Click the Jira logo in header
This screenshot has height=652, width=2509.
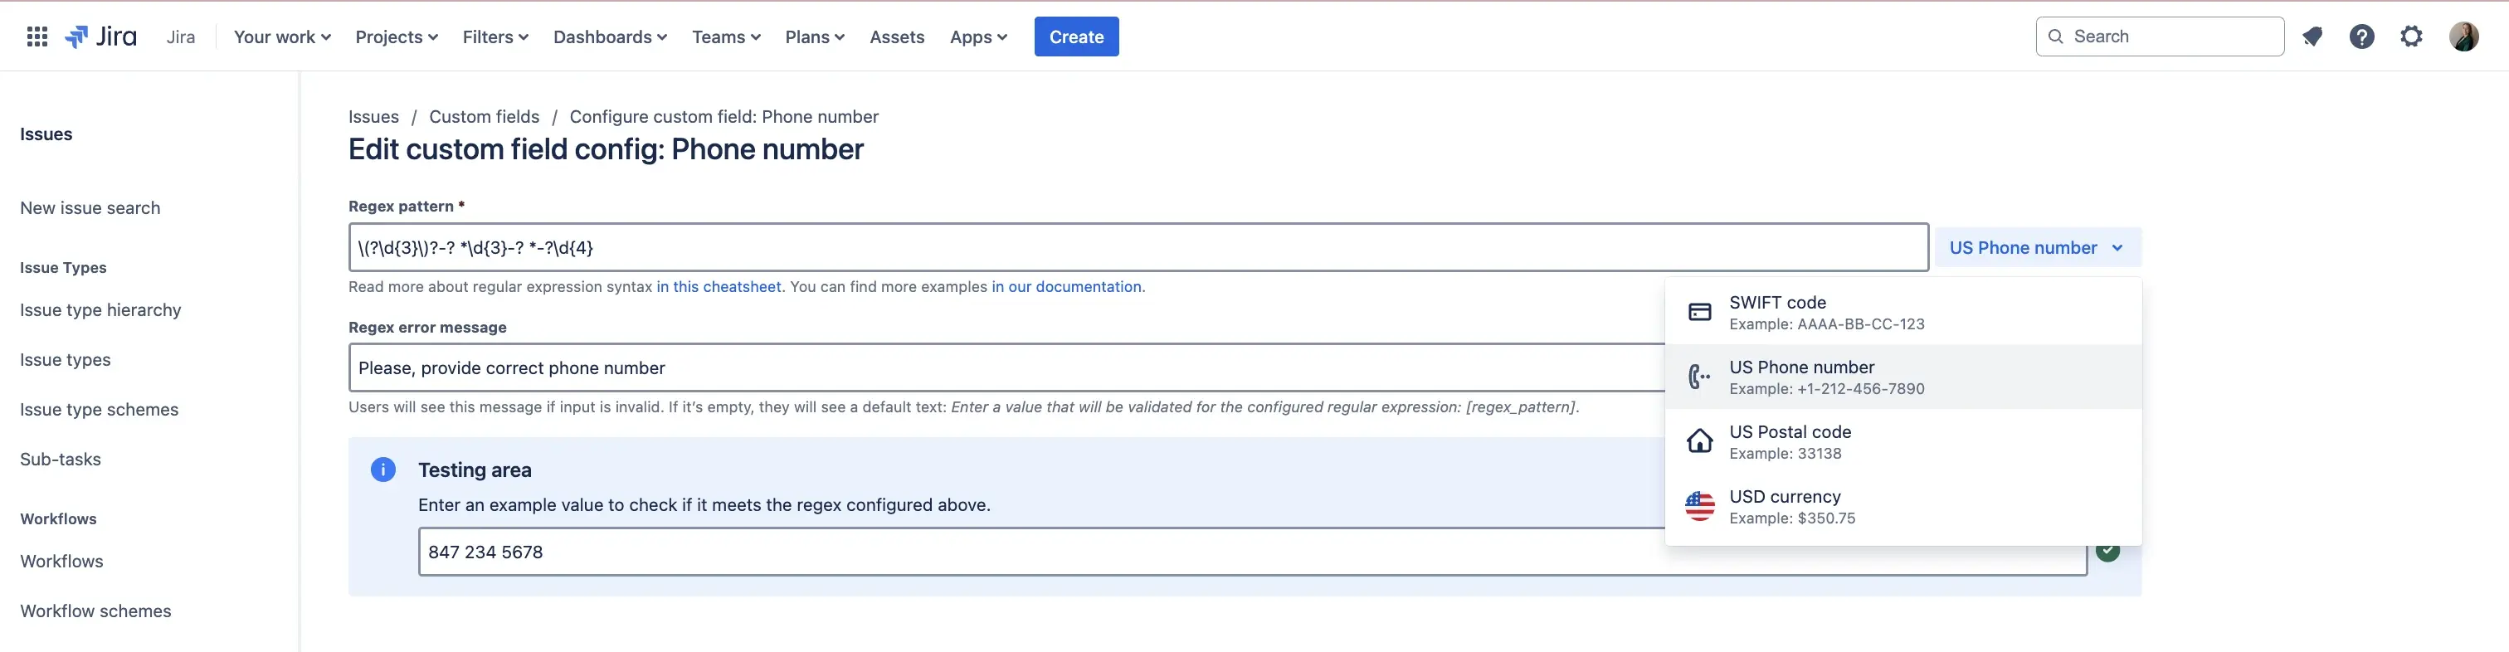tap(101, 37)
